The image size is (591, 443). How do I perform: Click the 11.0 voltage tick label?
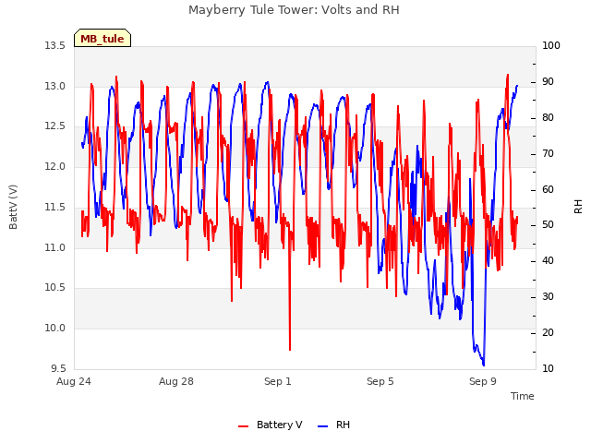point(55,248)
